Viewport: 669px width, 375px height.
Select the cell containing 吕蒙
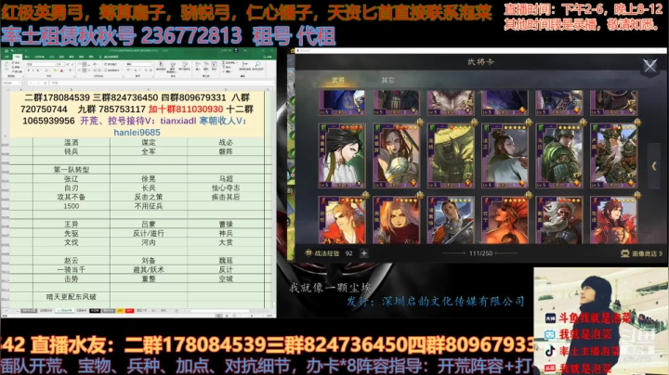pyautogui.click(x=149, y=224)
